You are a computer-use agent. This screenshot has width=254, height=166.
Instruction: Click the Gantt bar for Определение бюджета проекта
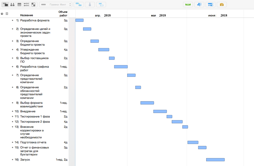coord(95,41)
